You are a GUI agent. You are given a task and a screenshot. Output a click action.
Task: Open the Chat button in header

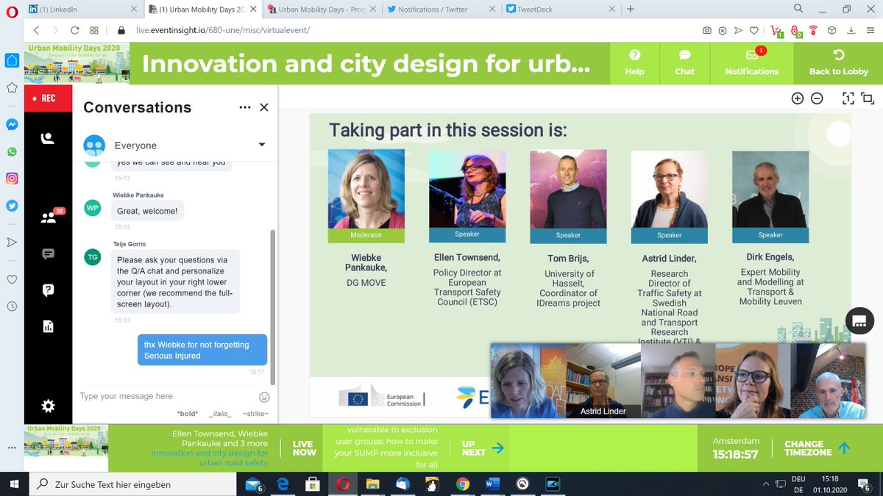coord(684,62)
